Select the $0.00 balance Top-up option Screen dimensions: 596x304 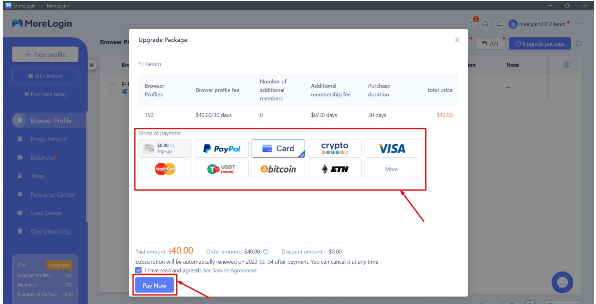(x=165, y=148)
